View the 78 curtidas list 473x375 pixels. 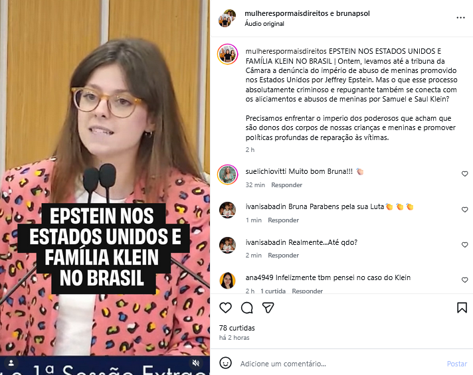click(236, 328)
